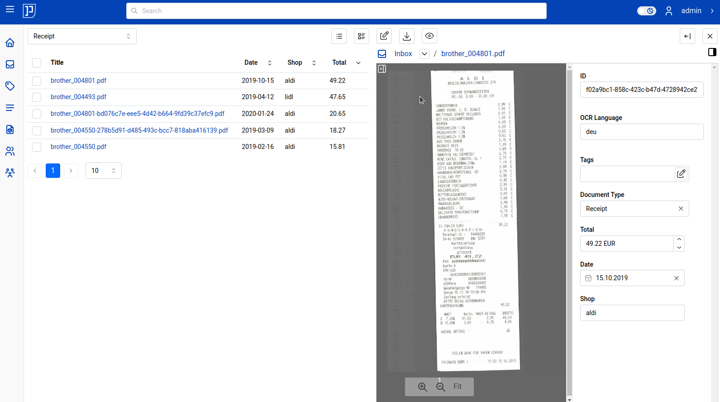This screenshot has width=720, height=402.
Task: Open the brother_004550.pdf document link
Action: (x=78, y=147)
